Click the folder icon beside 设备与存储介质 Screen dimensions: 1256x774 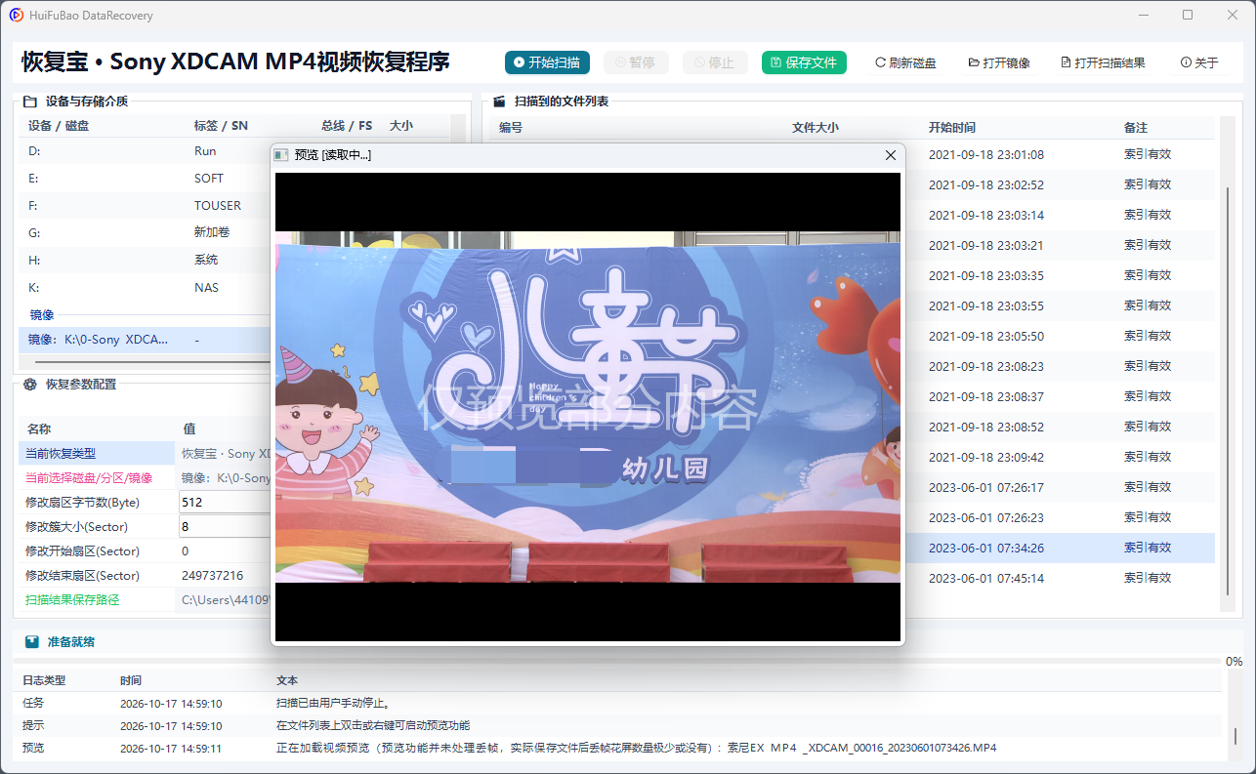(30, 101)
